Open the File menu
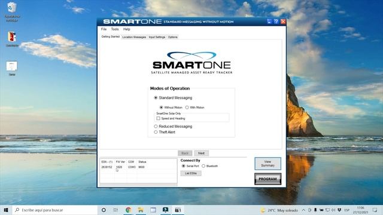This screenshot has height=215, width=383. click(104, 29)
